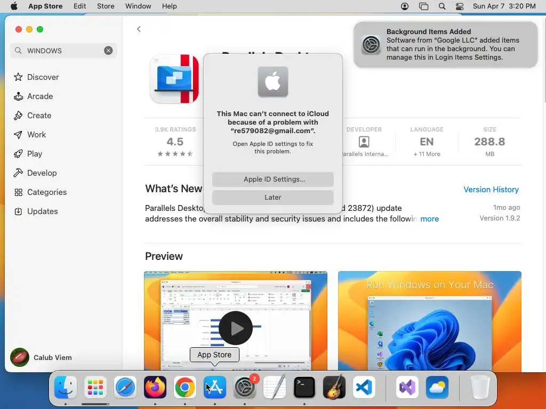This screenshot has height=409, width=546.
Task: Open the Arcade section
Action: 40,96
